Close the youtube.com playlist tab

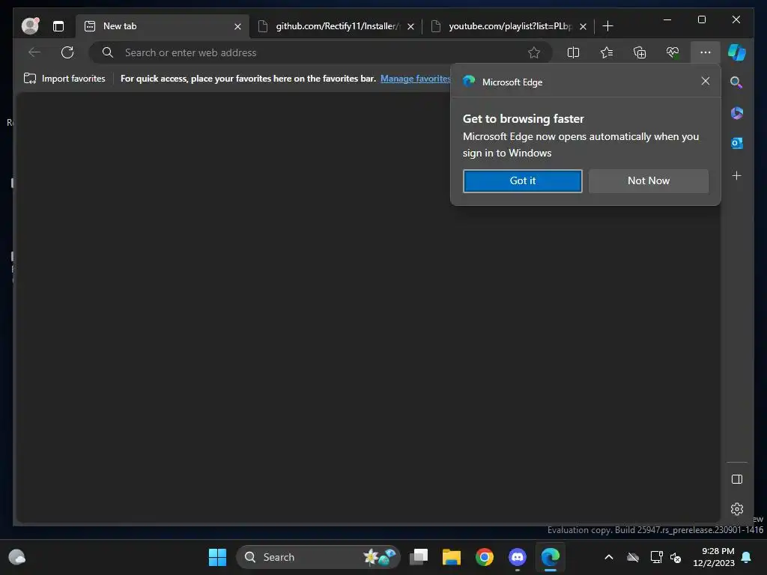coord(583,26)
